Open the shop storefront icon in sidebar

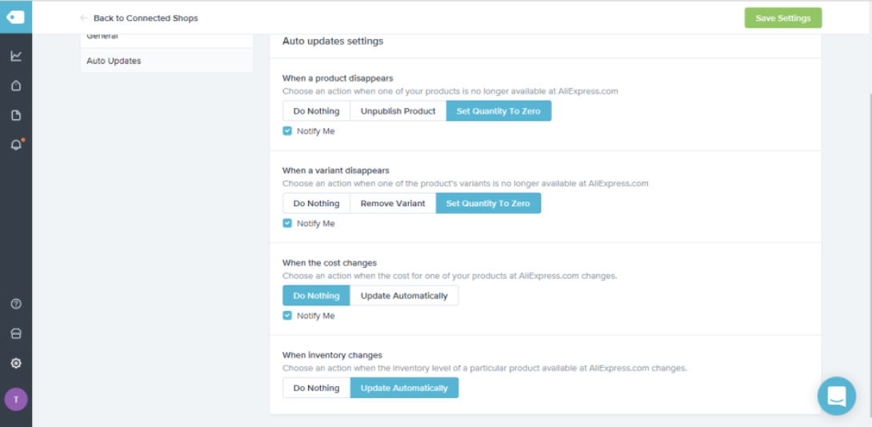coord(16,333)
